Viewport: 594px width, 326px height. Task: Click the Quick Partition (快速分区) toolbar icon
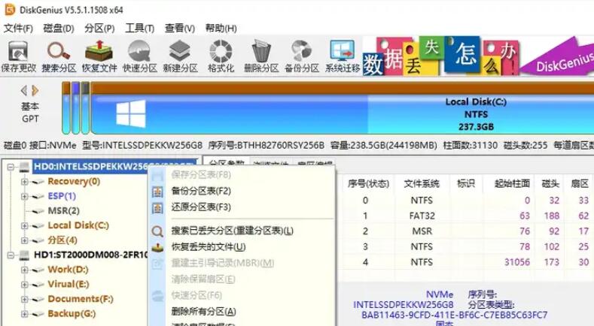(140, 57)
